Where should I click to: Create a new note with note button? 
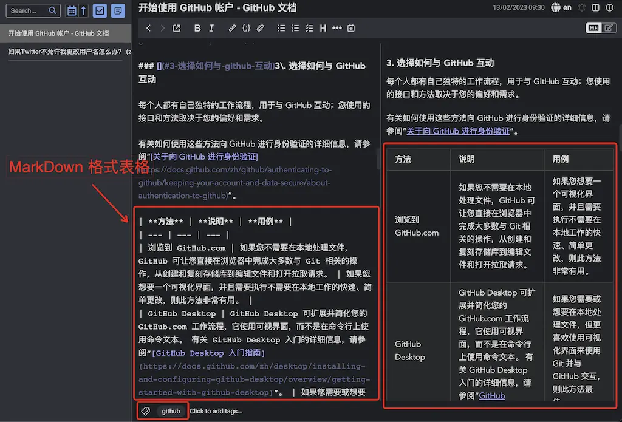click(118, 11)
